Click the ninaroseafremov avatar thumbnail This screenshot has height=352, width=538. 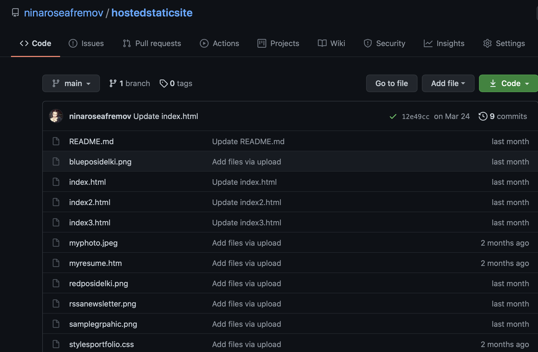tap(56, 116)
